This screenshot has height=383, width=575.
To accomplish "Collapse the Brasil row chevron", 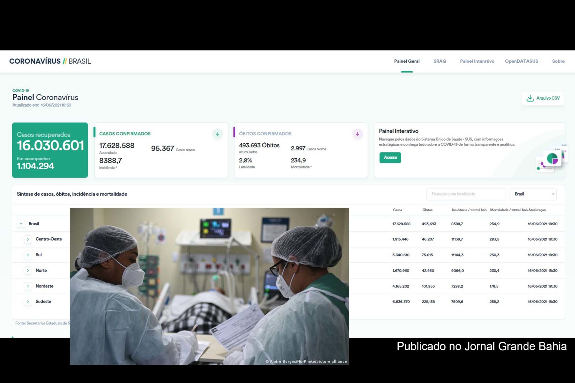I will [x=21, y=224].
